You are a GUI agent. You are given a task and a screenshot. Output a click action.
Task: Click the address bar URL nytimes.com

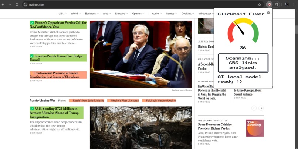point(37,4)
